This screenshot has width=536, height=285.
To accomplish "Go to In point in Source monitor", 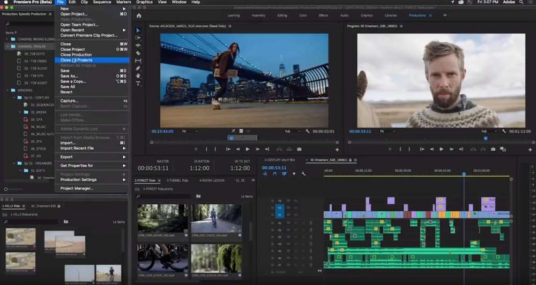I will pos(228,149).
